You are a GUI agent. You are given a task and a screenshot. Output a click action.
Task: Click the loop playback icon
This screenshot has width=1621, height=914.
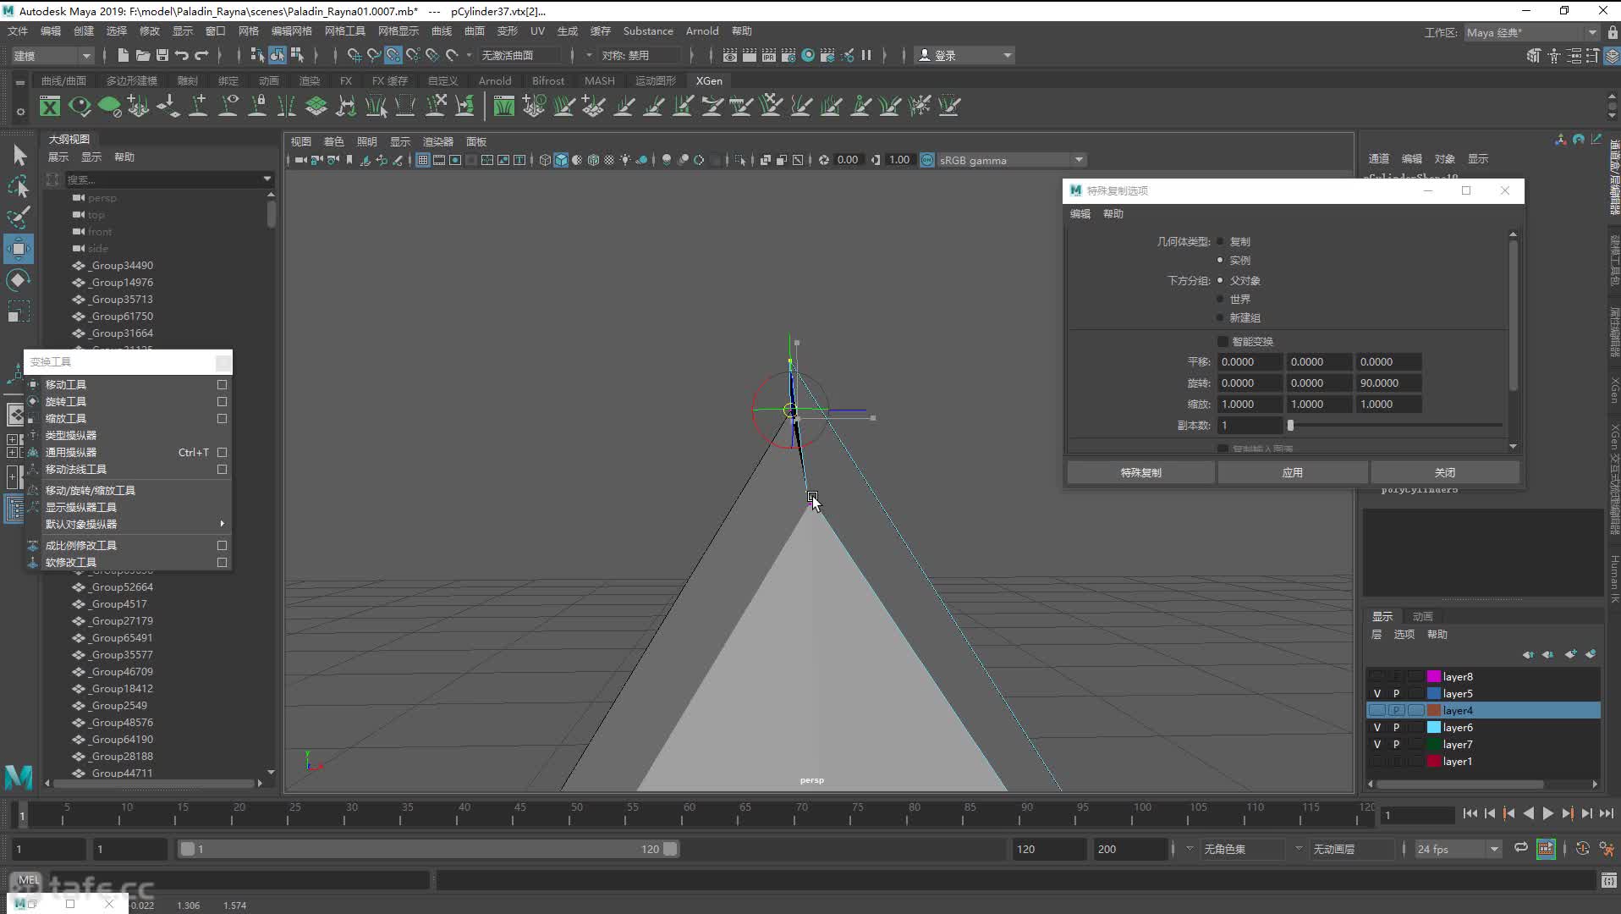point(1520,848)
